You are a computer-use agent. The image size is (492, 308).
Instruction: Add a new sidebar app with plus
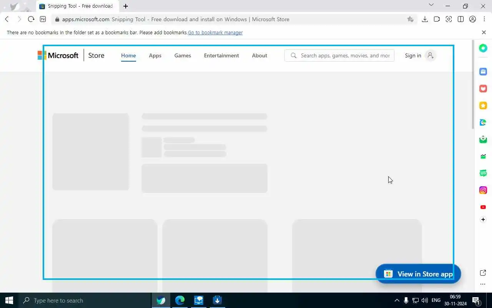483,219
